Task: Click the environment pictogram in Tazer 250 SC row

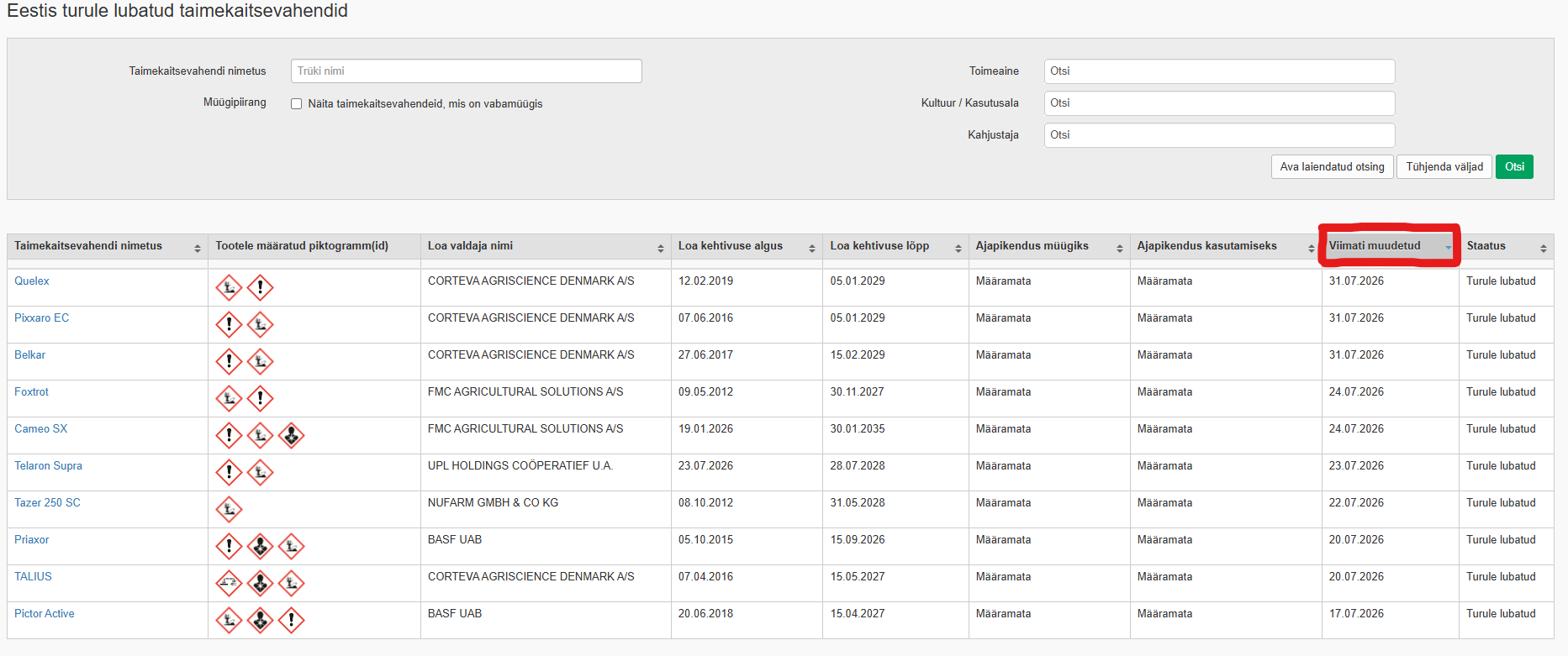Action: tap(229, 509)
